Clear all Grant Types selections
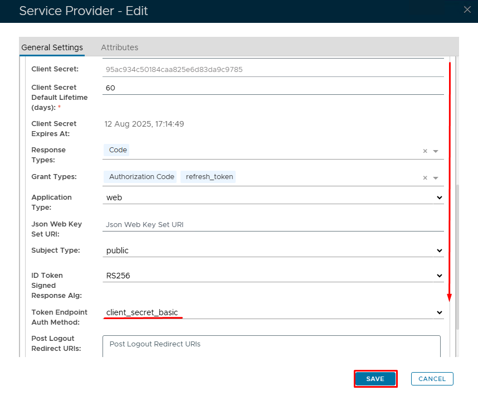 click(x=425, y=178)
